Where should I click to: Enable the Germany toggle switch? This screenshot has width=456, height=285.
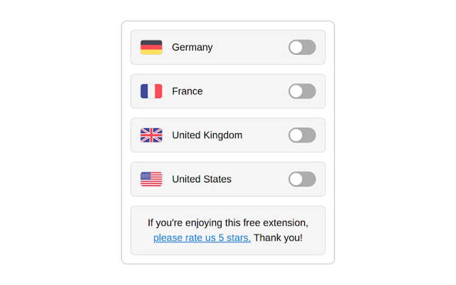pos(302,47)
